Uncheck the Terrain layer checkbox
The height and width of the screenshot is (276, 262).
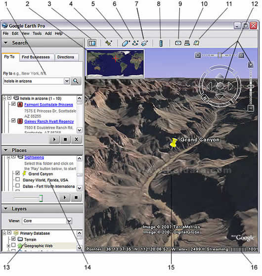coord(13,239)
